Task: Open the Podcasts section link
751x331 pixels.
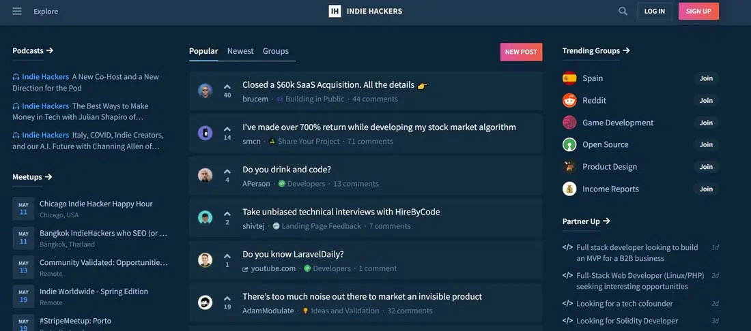Action: (33, 50)
